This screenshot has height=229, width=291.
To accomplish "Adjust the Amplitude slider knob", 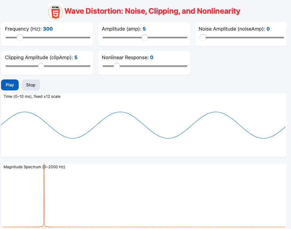I will tap(144, 38).
